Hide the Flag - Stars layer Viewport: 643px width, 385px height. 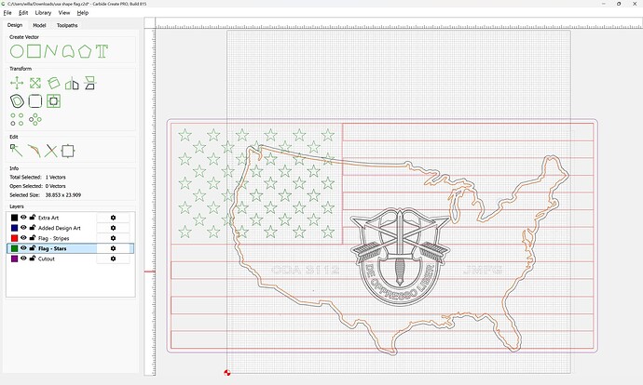[23, 248]
